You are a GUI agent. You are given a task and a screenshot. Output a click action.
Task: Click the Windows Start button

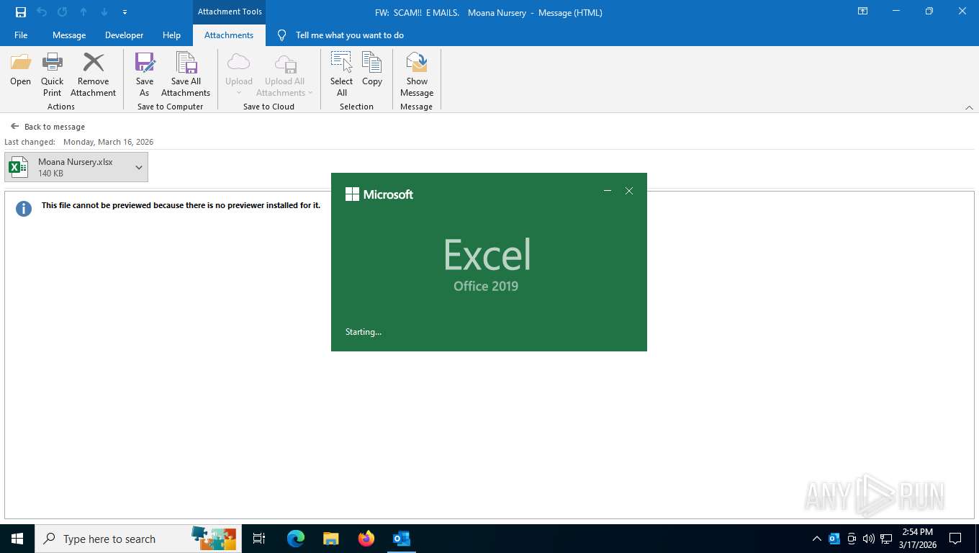(x=17, y=539)
